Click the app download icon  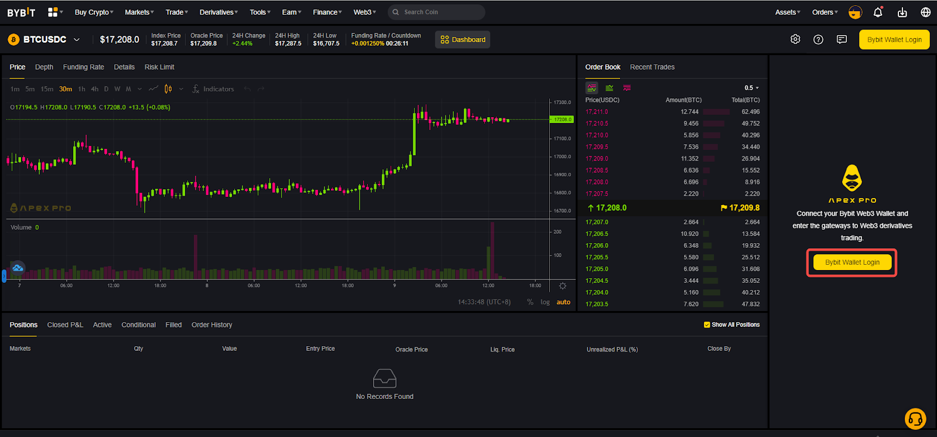click(x=902, y=12)
